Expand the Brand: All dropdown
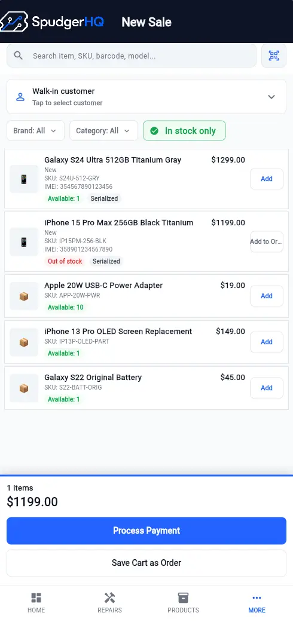Image resolution: width=293 pixels, height=622 pixels. [35, 130]
